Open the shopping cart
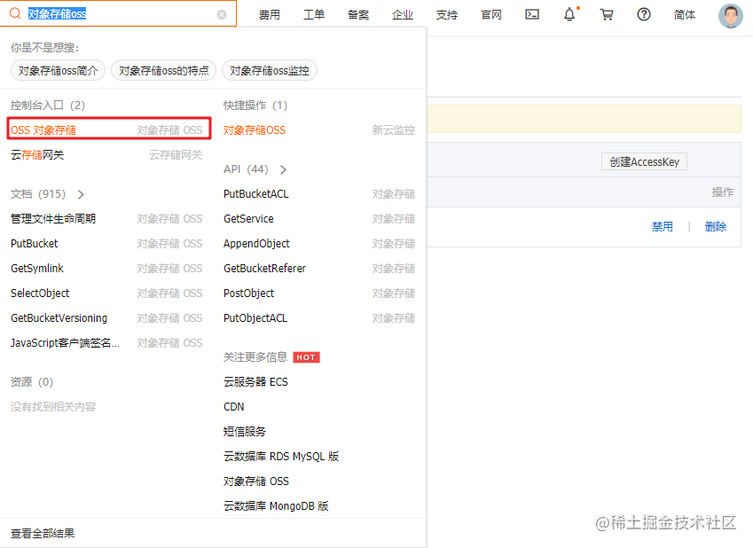The width and height of the screenshot is (753, 548). tap(607, 14)
